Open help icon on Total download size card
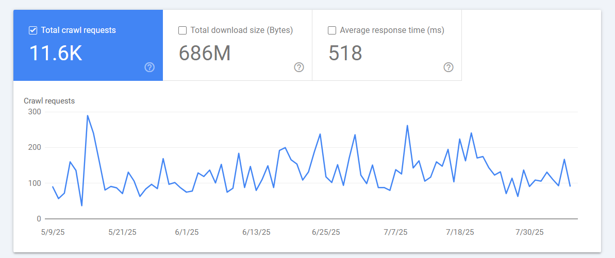This screenshot has width=615, height=258. point(299,67)
